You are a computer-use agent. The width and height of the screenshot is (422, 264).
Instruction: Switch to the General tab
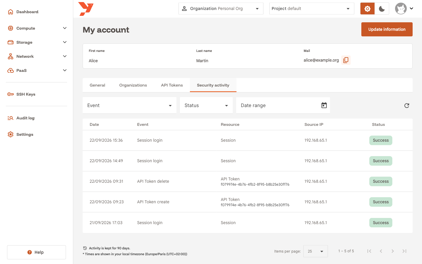point(97,85)
